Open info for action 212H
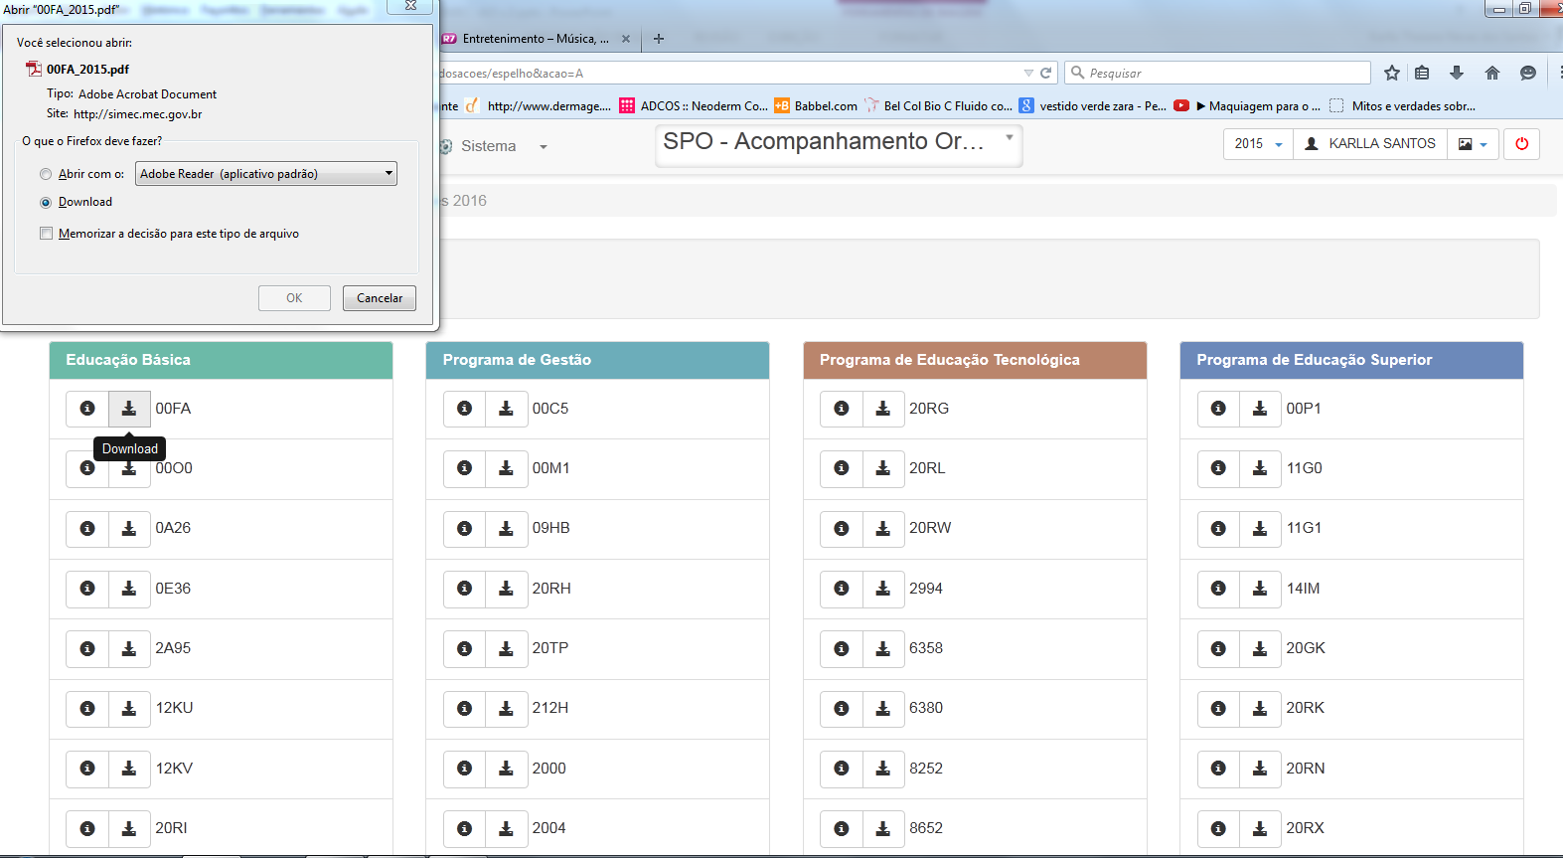The width and height of the screenshot is (1563, 858). click(464, 709)
